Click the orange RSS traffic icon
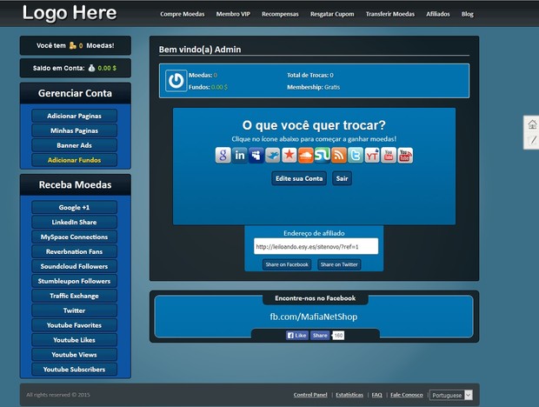 (338, 156)
